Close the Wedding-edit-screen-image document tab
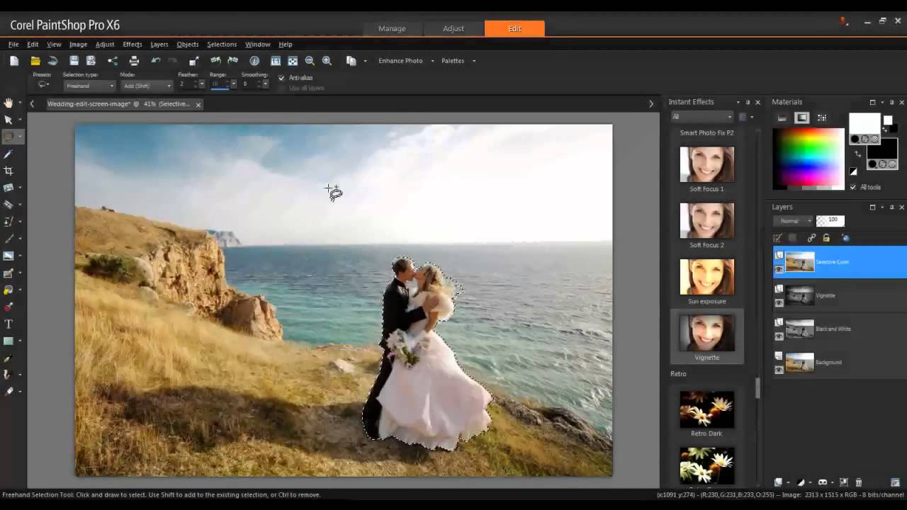Image resolution: width=907 pixels, height=510 pixels. point(198,104)
